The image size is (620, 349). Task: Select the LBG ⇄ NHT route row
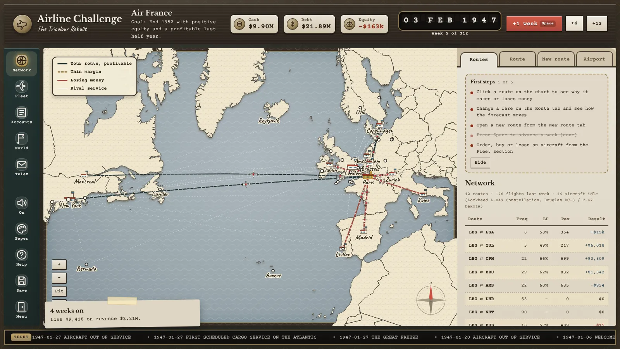tap(537, 312)
